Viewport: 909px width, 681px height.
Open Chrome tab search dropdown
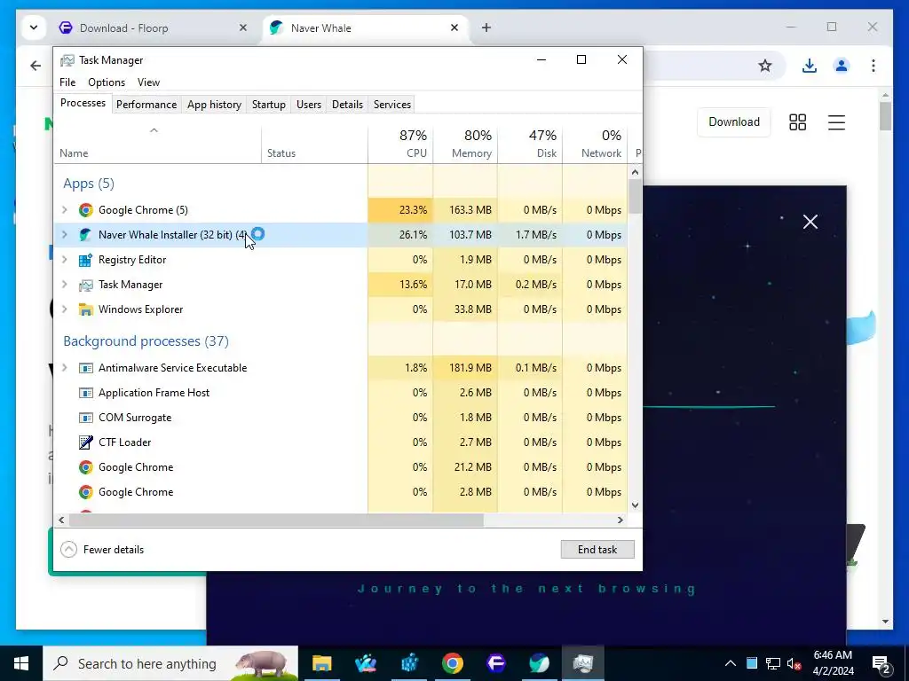[x=34, y=27]
